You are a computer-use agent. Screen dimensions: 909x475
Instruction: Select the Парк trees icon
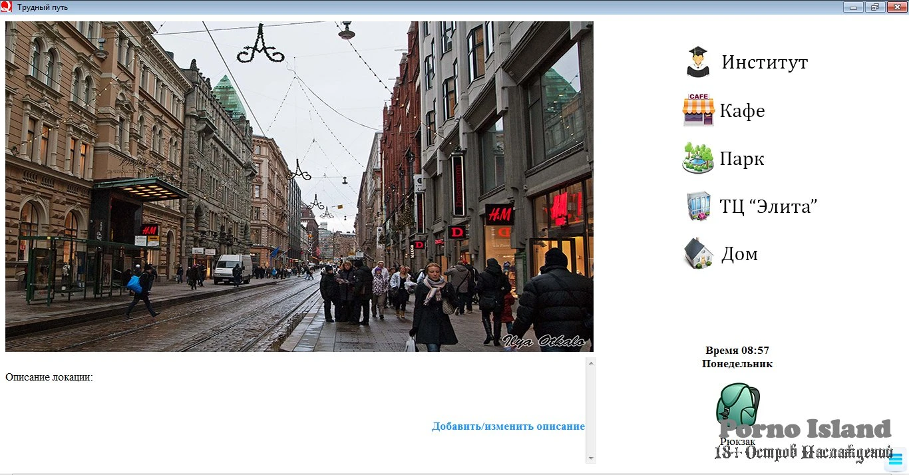(x=698, y=158)
